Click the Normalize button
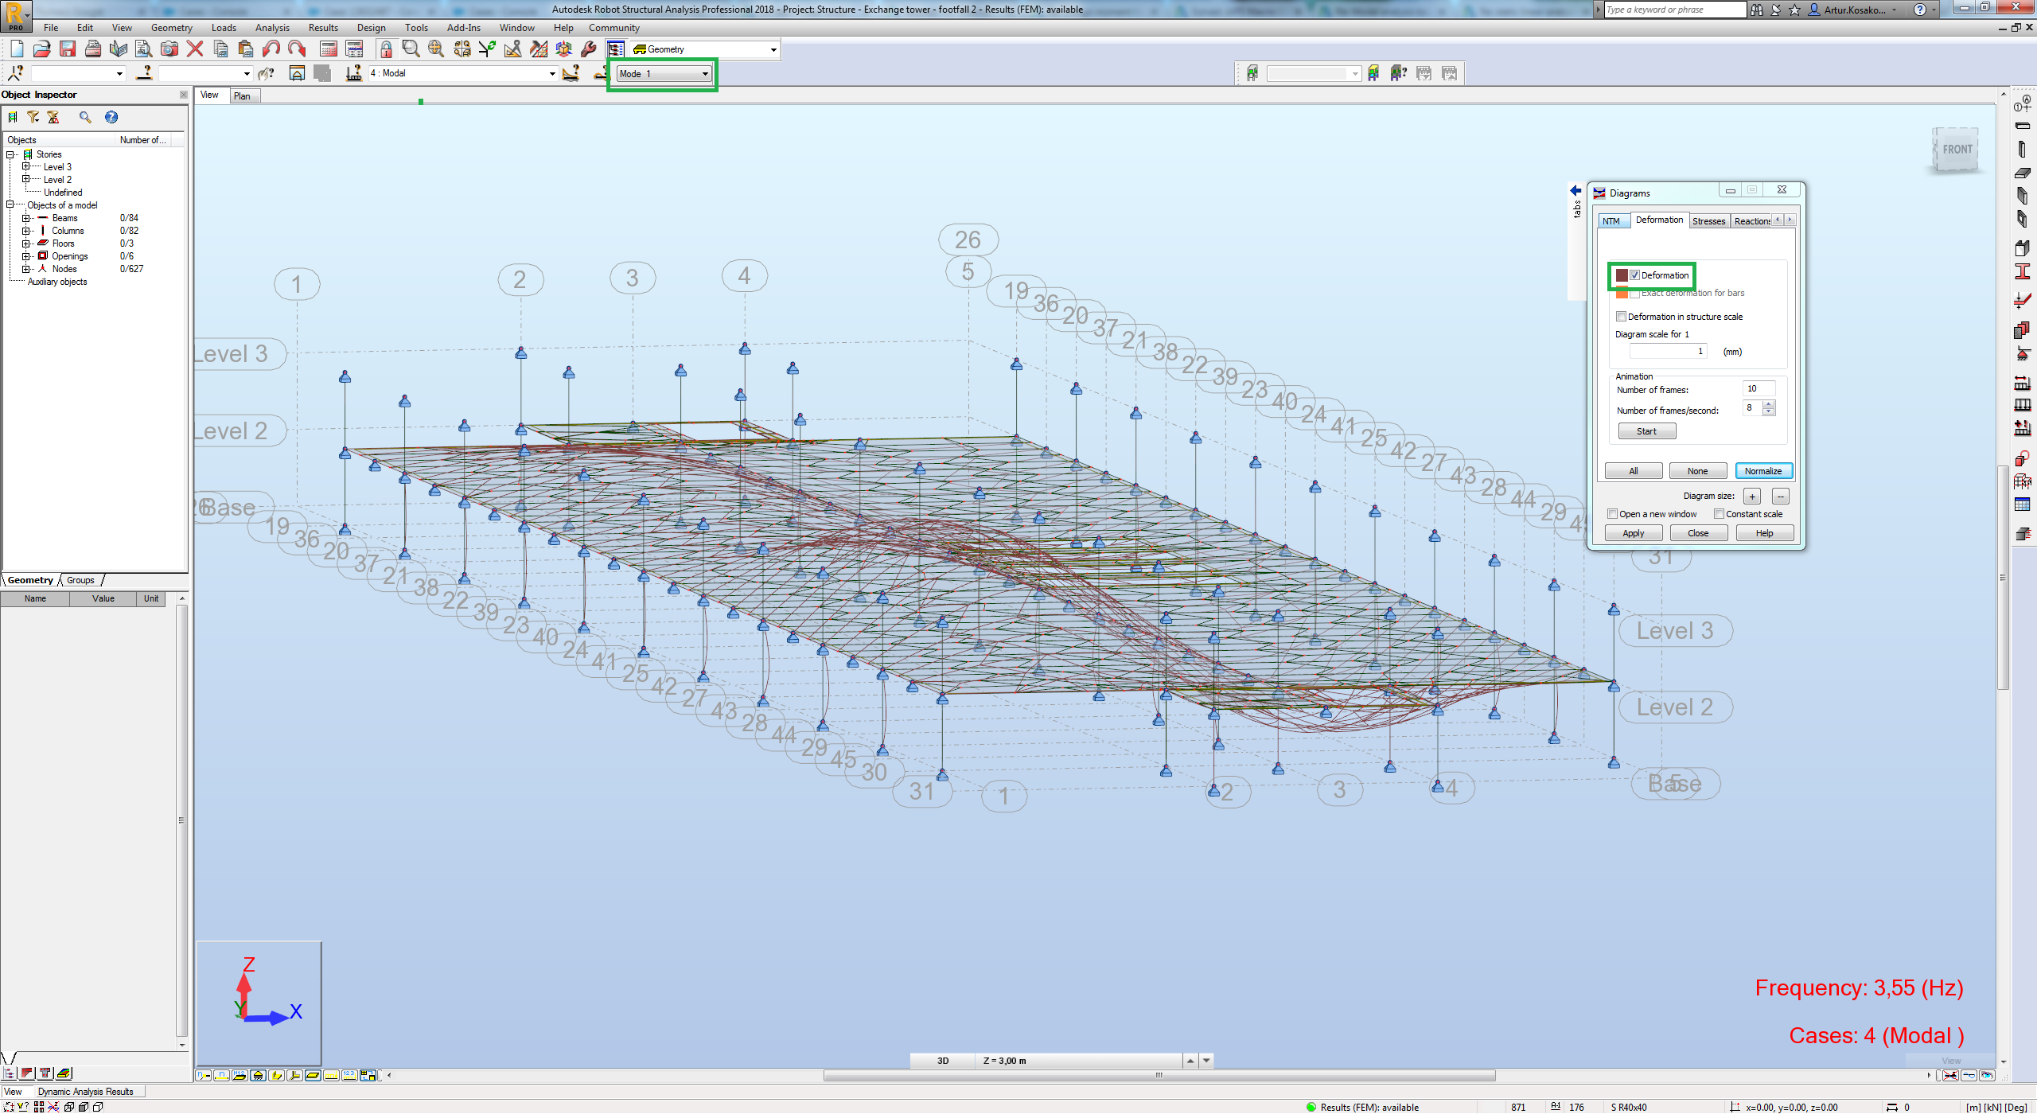 coord(1763,470)
